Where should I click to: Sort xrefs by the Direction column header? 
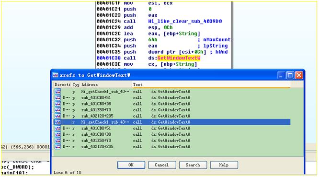[x=62, y=84]
